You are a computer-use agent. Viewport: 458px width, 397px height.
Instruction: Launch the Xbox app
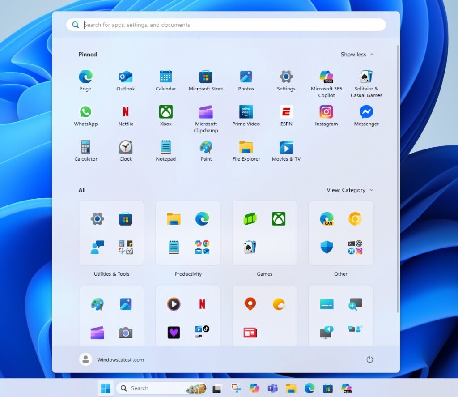pyautogui.click(x=165, y=112)
